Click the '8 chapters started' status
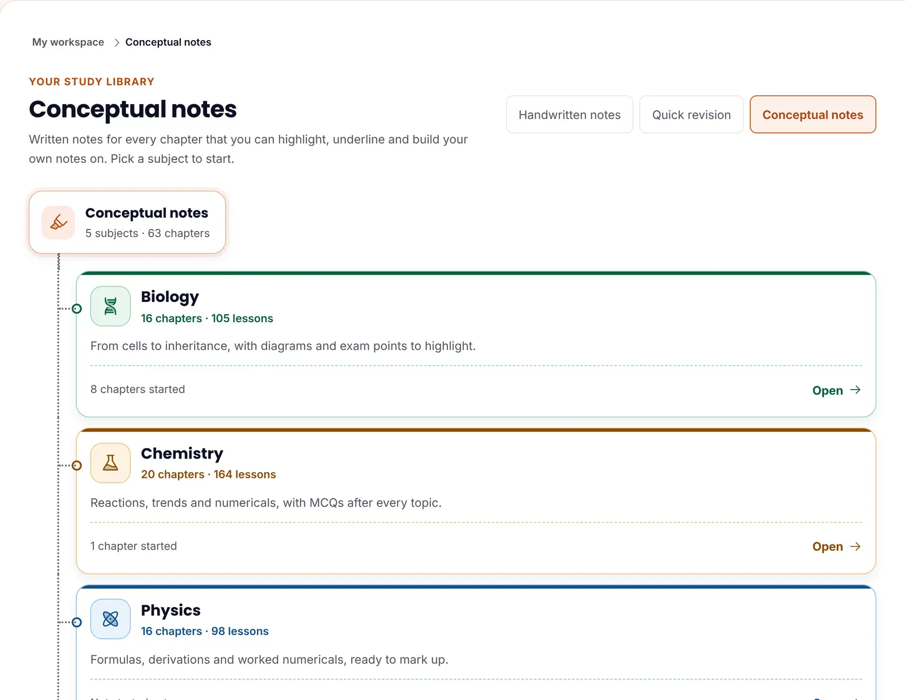Image resolution: width=905 pixels, height=700 pixels. click(x=137, y=390)
